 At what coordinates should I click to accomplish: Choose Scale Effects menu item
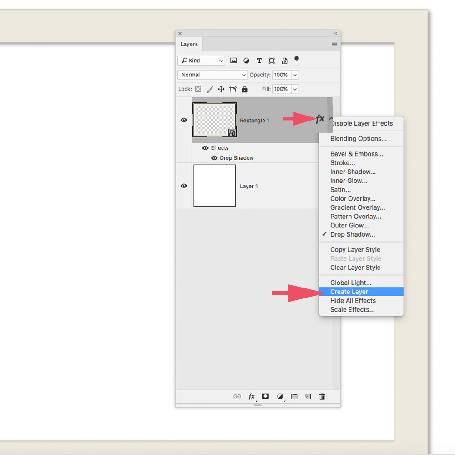pos(361,309)
